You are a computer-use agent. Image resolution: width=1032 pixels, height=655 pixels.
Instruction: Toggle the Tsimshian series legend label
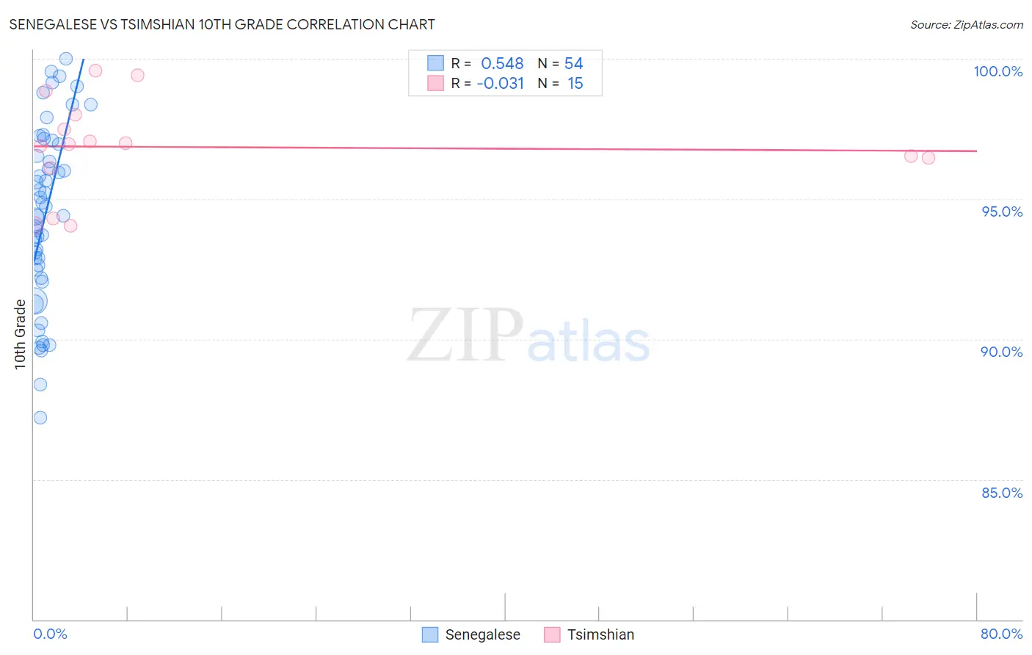[600, 634]
